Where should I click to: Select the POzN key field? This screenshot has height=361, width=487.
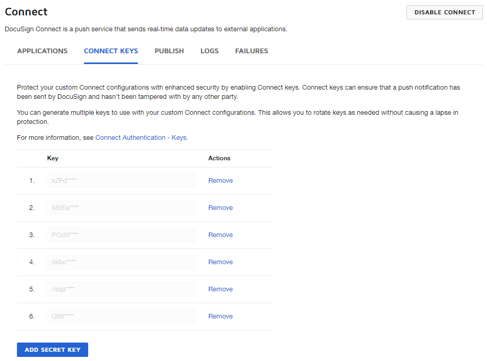[121, 235]
